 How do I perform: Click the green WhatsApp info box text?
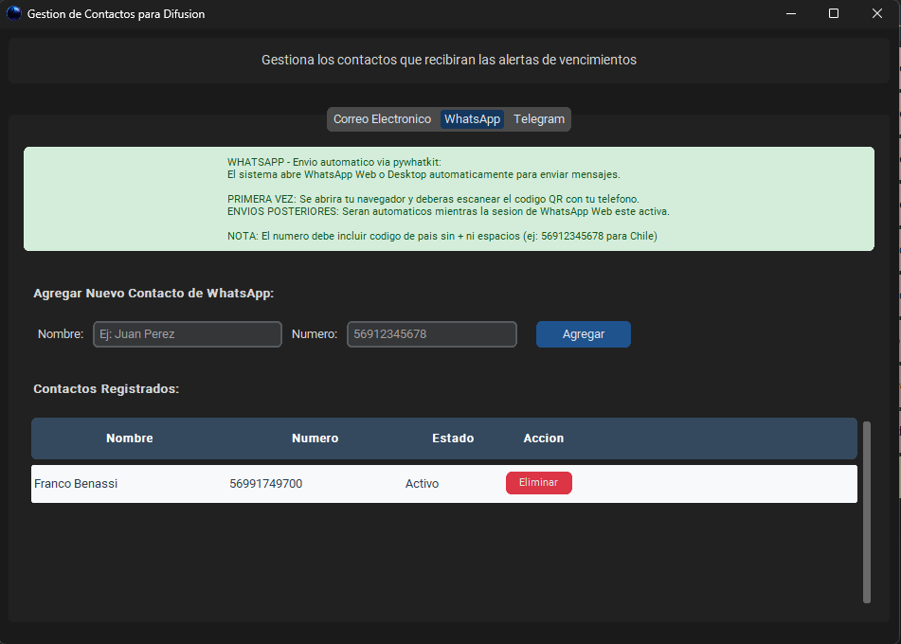coord(448,199)
